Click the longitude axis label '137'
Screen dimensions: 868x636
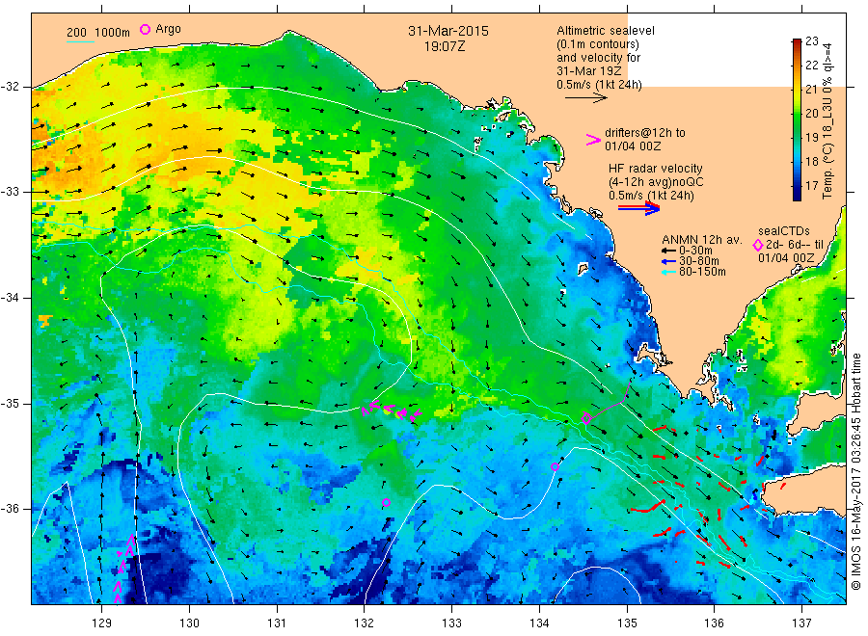click(801, 623)
